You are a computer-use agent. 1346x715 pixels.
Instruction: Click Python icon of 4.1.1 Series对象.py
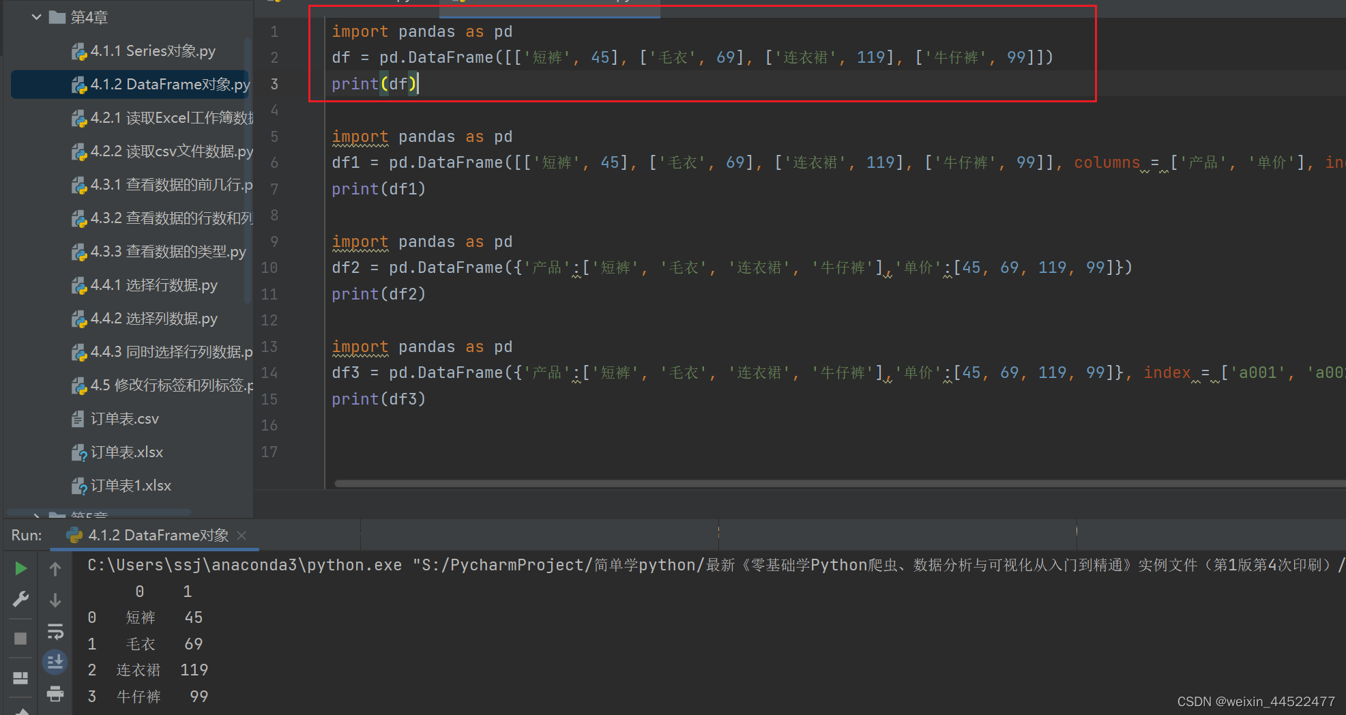click(78, 52)
